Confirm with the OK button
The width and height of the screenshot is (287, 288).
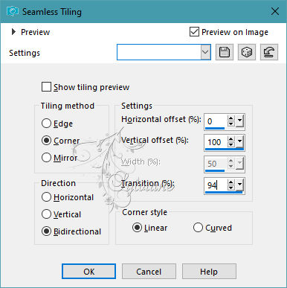(88, 272)
